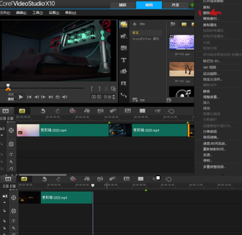Open the Path library icon

tap(124, 95)
